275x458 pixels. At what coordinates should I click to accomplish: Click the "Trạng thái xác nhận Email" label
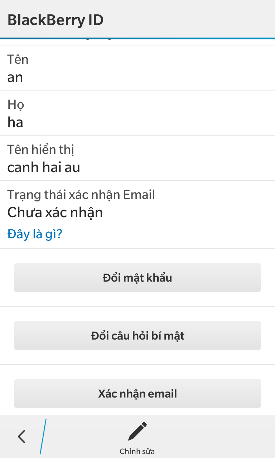click(x=81, y=194)
